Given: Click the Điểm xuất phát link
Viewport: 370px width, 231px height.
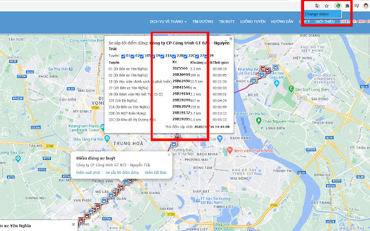Looking at the screenshot, I should click(x=88, y=173).
